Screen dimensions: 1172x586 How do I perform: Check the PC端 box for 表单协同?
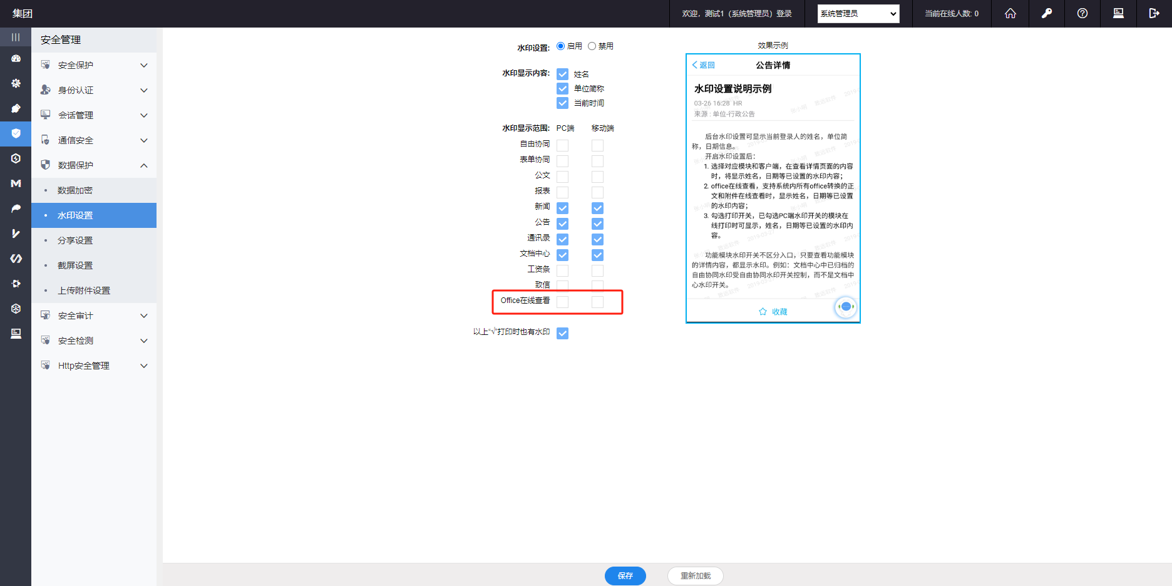563,161
